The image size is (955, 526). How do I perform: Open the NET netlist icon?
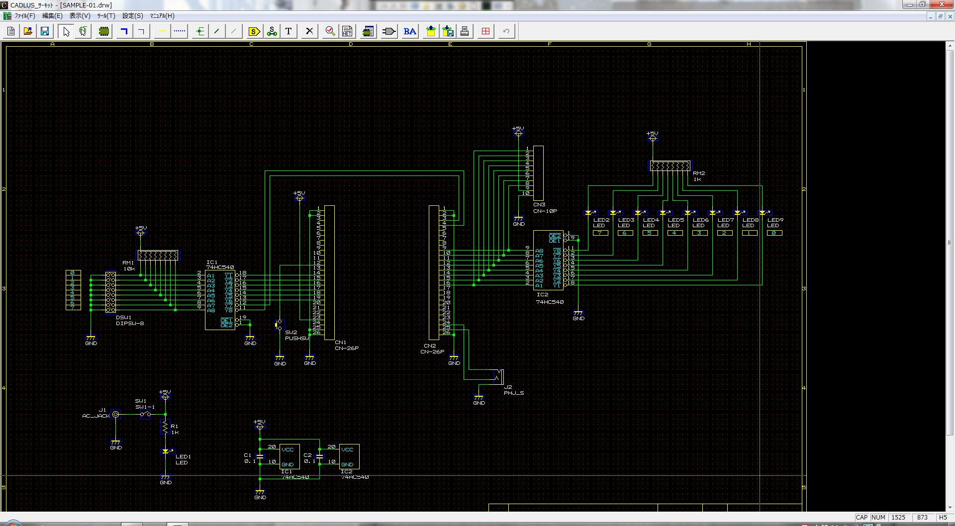[x=347, y=31]
